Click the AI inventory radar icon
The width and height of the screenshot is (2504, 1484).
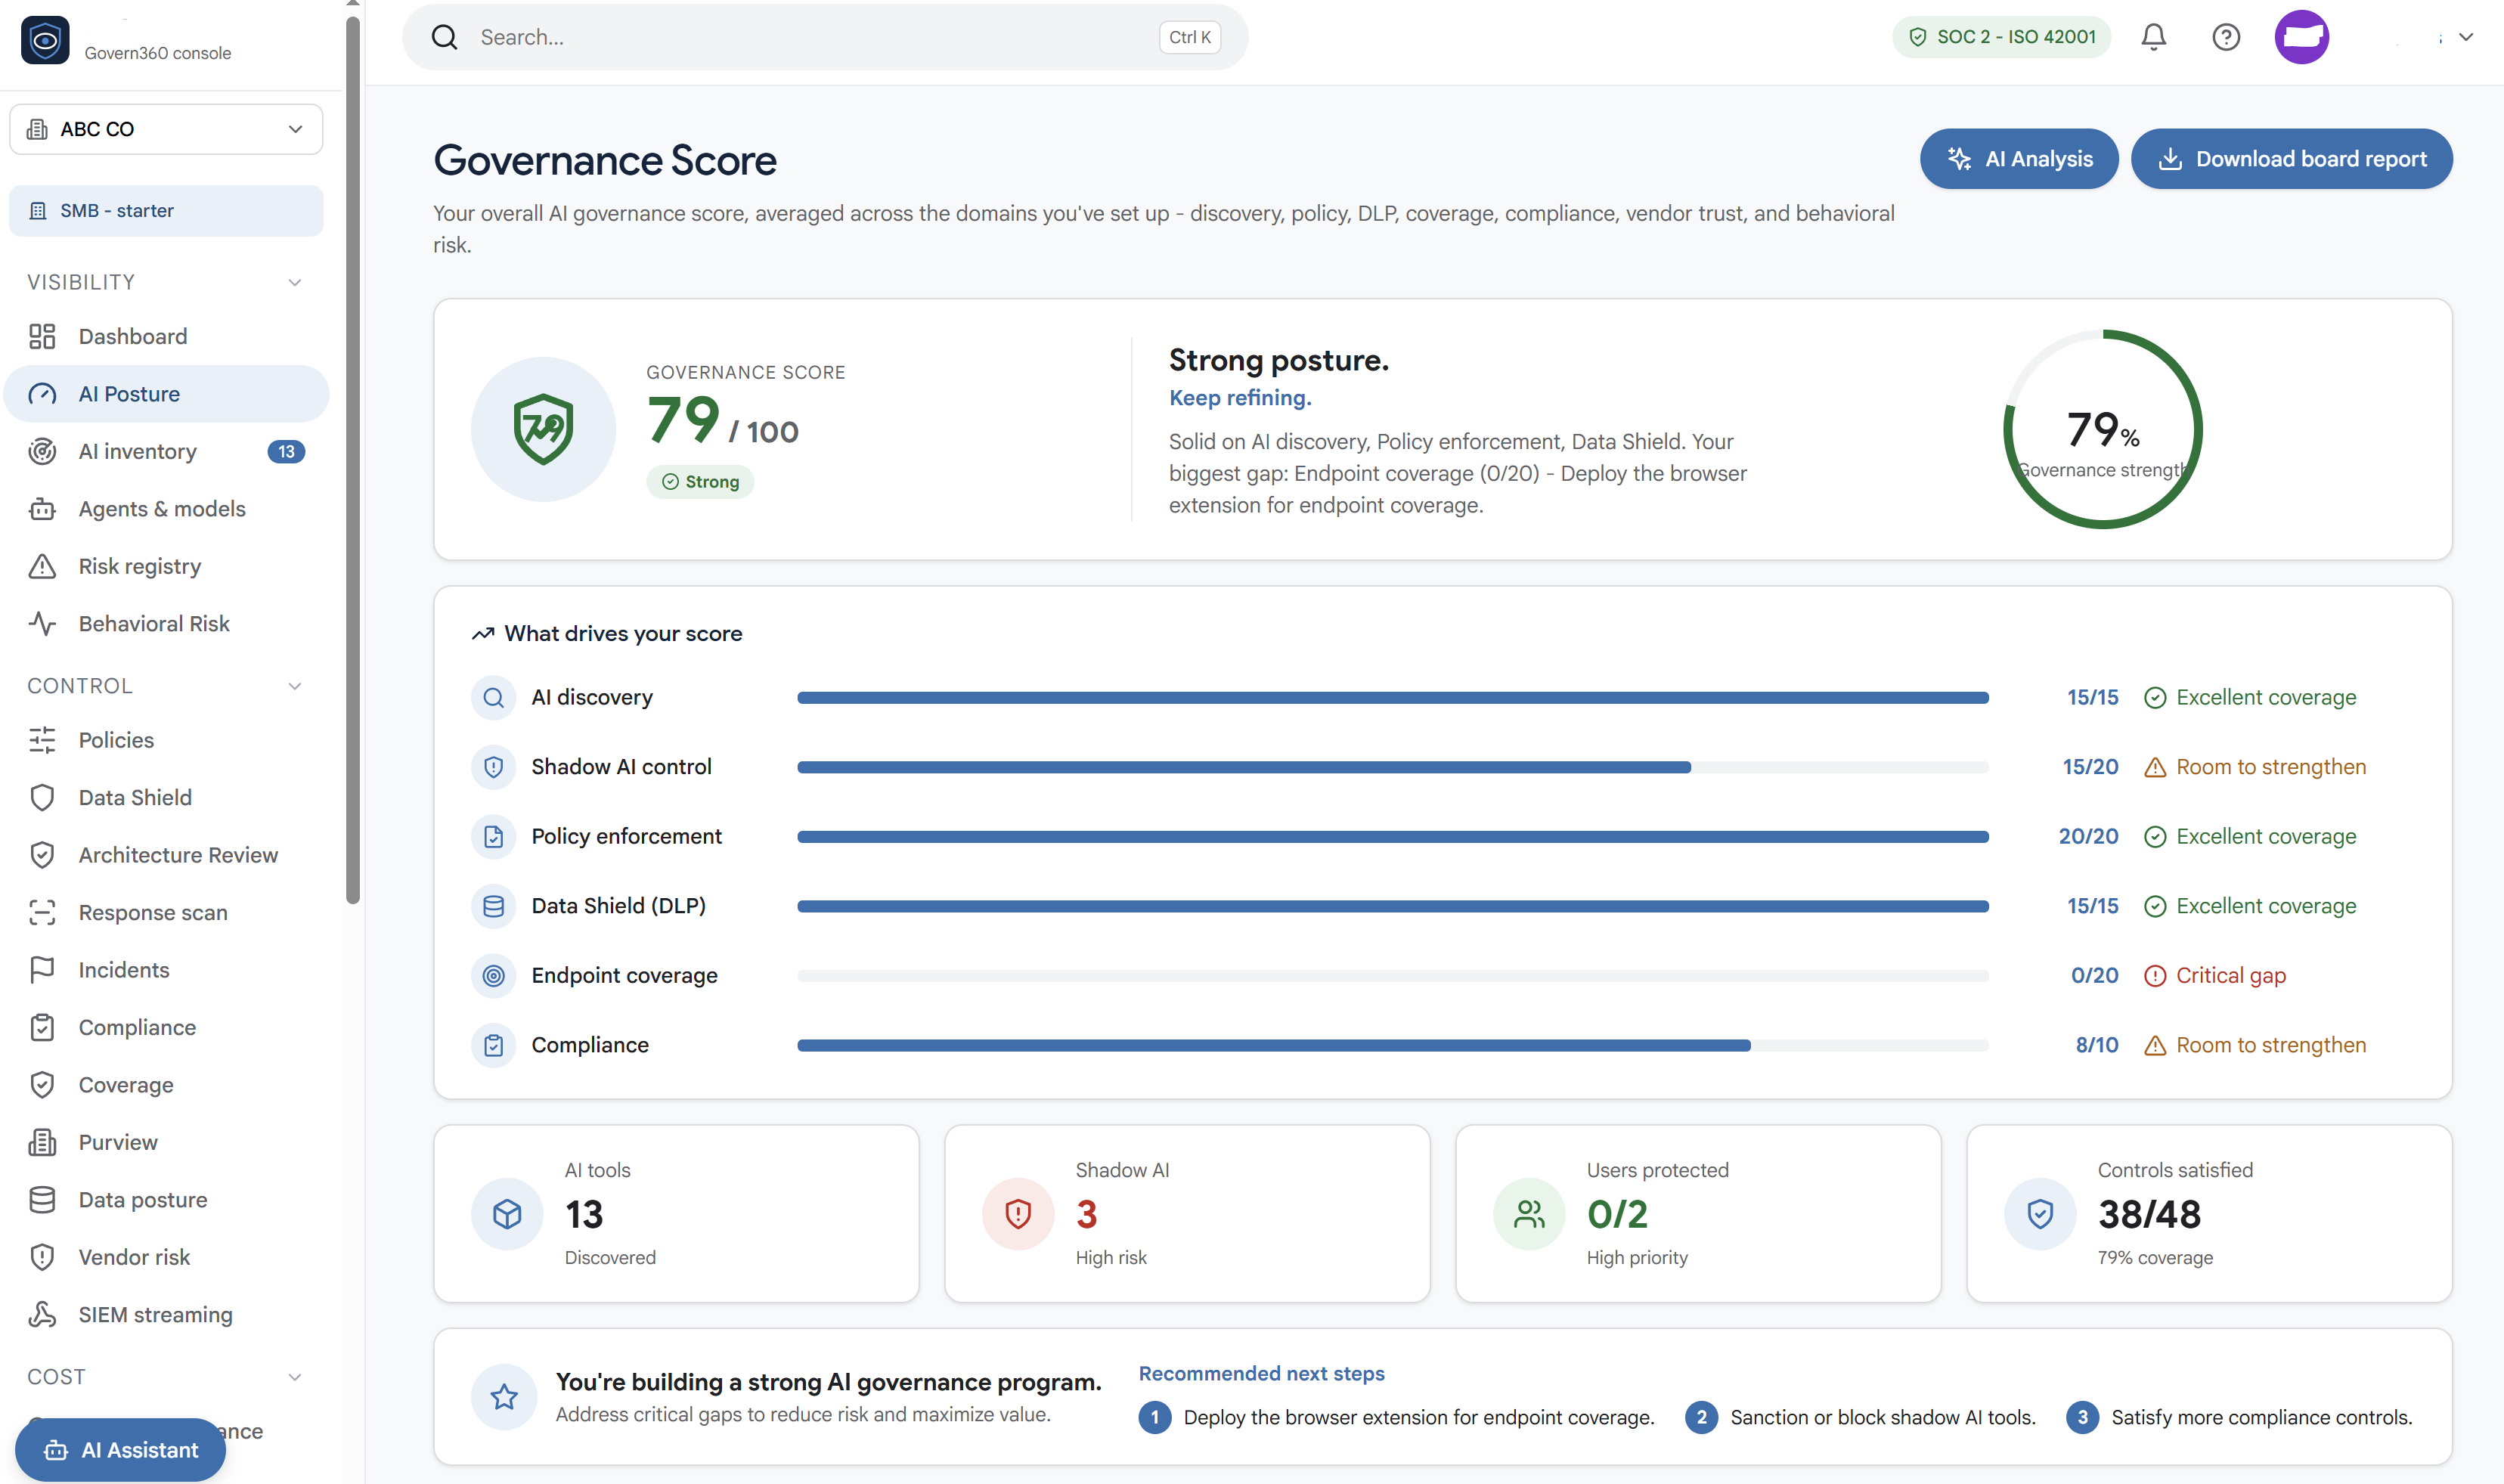[x=42, y=451]
